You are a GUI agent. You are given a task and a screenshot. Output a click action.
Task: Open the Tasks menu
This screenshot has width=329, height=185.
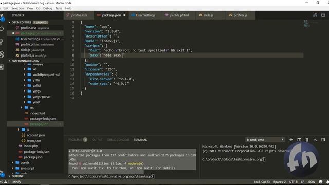pyautogui.click(x=59, y=8)
